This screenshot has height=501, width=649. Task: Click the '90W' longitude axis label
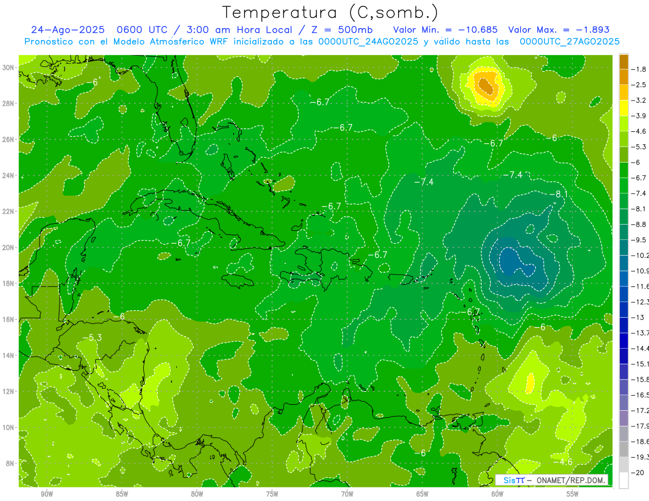(x=47, y=494)
